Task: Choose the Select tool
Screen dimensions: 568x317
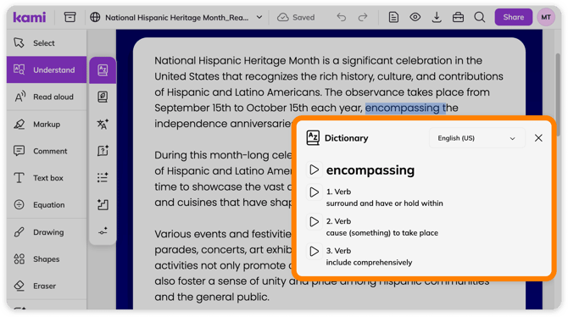Action: [47, 42]
